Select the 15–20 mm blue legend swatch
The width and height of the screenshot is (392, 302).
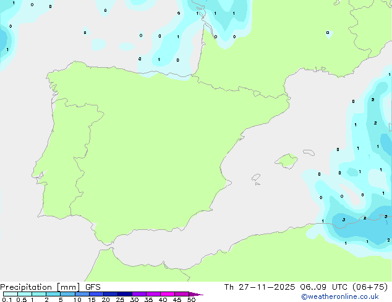[x=96, y=294]
